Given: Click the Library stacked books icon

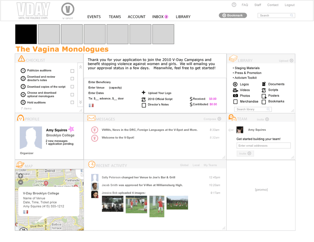Looking at the screenshot, I should (x=233, y=58).
